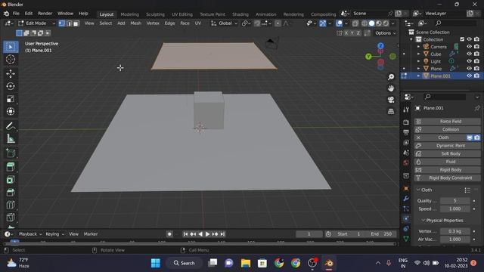This screenshot has width=484, height=272.
Task: Enable edge select mode
Action: (x=69, y=23)
